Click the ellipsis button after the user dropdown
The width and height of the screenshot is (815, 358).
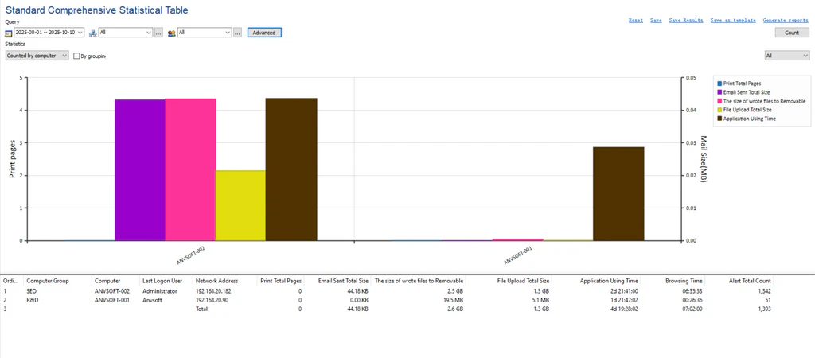click(x=237, y=33)
